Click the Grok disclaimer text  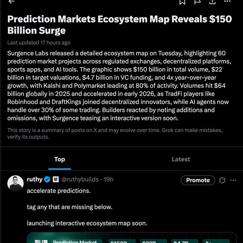coord(115,133)
